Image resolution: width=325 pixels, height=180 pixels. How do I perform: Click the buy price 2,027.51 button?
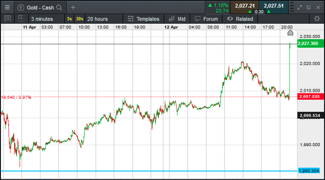point(273,6)
